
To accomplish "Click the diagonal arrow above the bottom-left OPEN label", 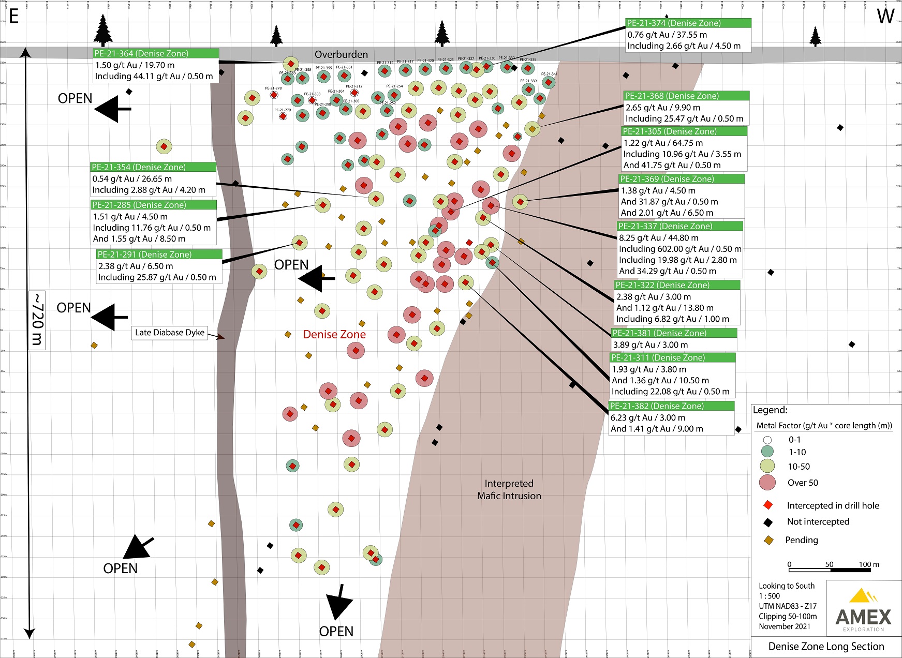I will [x=138, y=547].
